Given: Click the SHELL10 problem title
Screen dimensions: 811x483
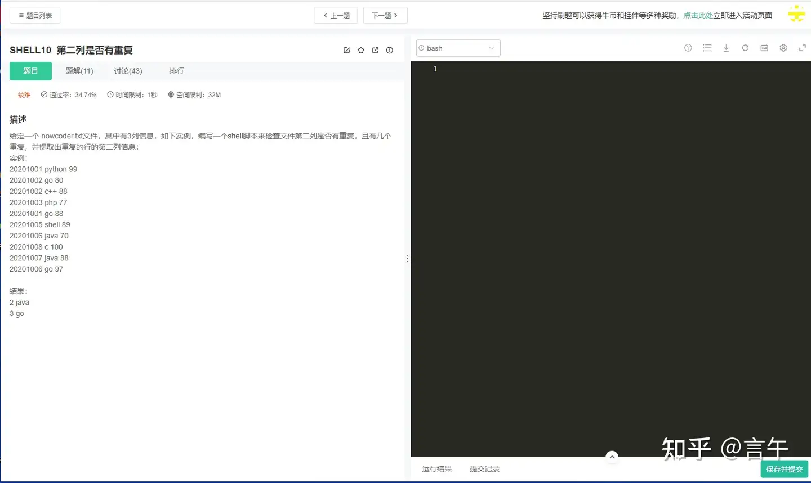Looking at the screenshot, I should (71, 50).
